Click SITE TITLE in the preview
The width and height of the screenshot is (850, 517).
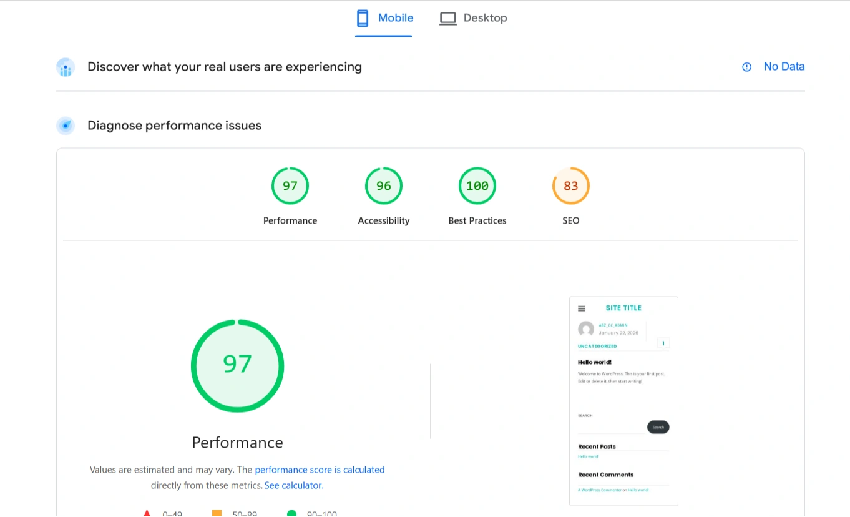[623, 308]
